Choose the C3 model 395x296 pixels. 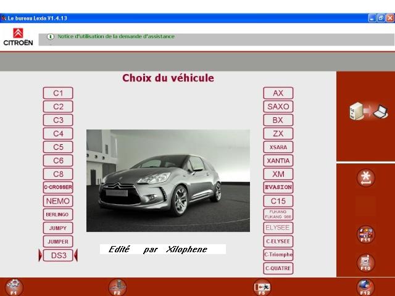(x=58, y=120)
